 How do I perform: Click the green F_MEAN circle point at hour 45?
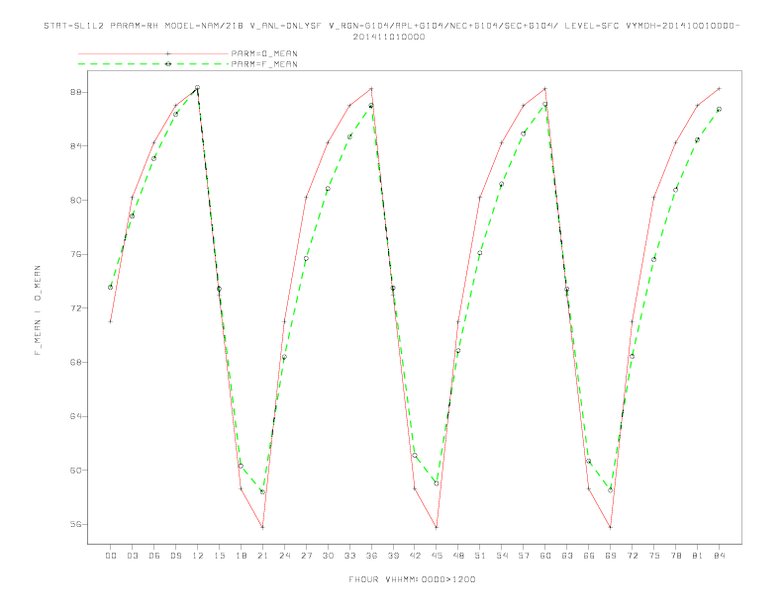[x=437, y=483]
